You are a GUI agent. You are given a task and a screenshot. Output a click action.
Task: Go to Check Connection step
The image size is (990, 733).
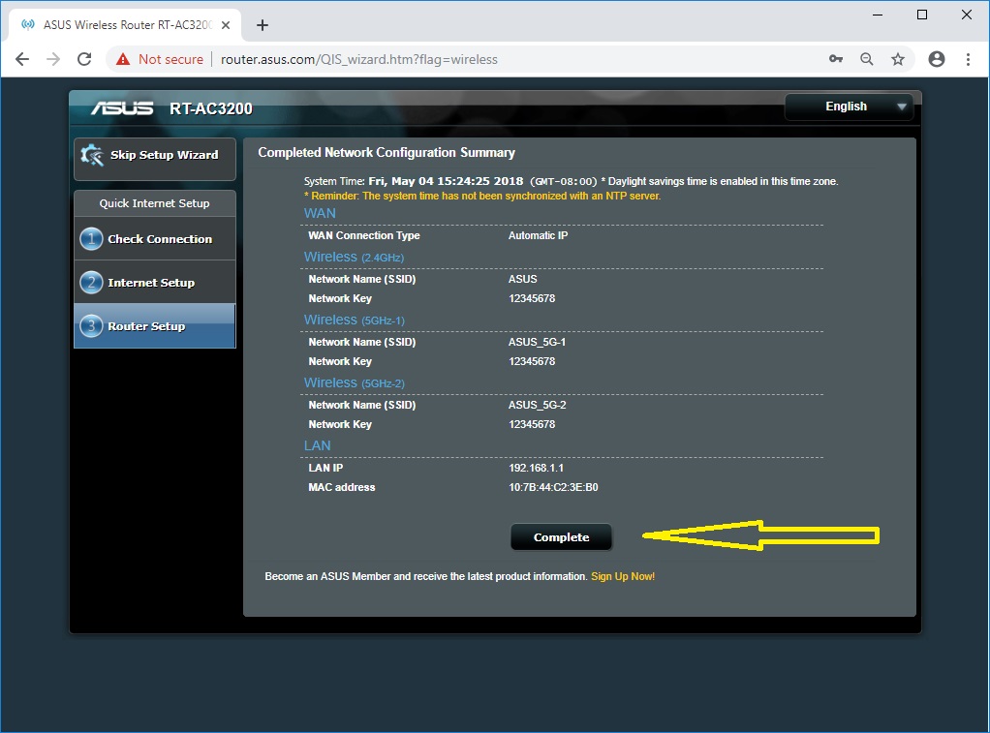tap(155, 238)
